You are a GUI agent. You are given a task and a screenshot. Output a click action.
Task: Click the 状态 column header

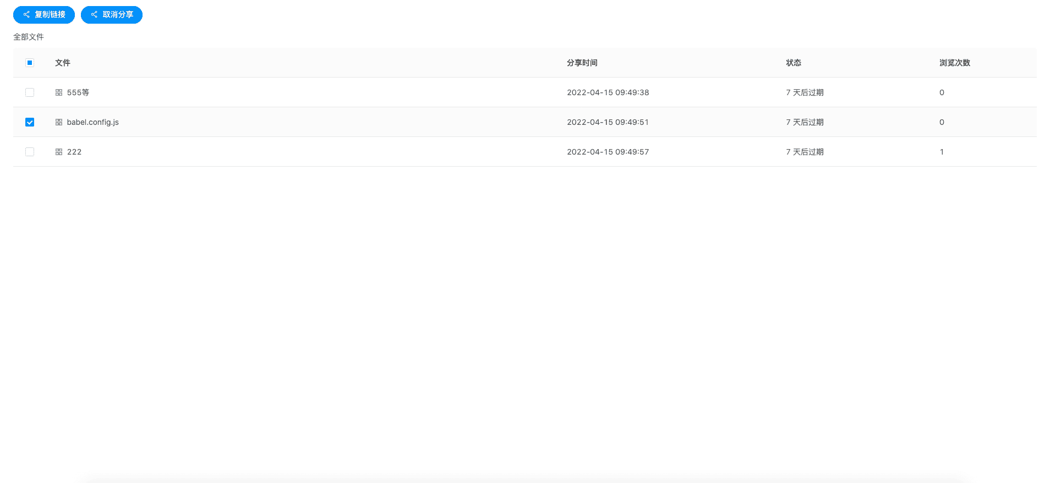[794, 63]
